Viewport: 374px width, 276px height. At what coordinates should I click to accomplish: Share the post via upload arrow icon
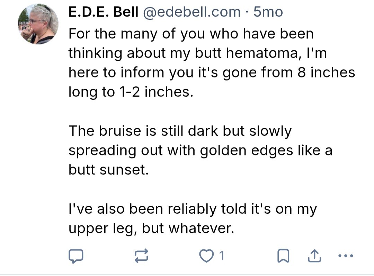click(313, 256)
